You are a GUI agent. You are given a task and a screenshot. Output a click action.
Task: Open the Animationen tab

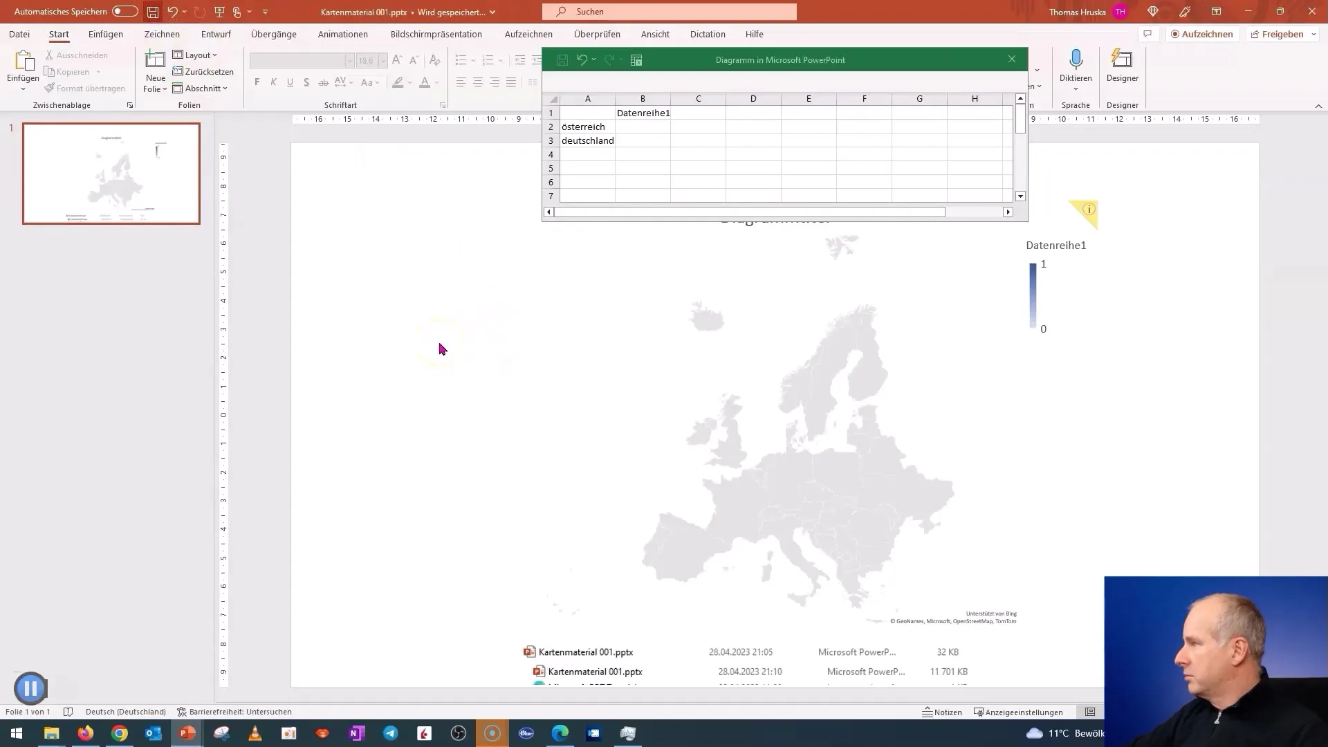click(343, 34)
